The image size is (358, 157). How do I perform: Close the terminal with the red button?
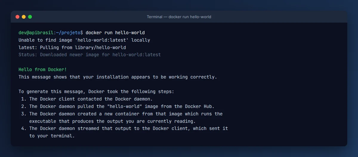(17, 17)
